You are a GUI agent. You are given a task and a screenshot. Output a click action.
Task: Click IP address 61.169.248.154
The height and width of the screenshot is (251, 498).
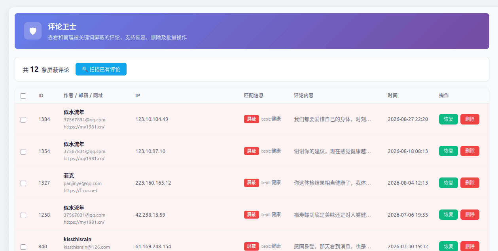tap(153, 247)
